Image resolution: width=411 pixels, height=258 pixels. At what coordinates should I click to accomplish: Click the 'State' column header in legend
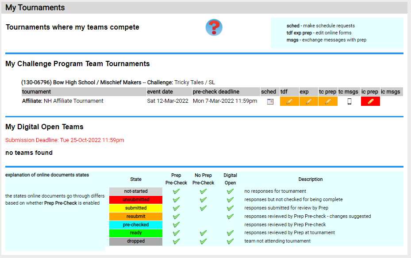coord(136,179)
